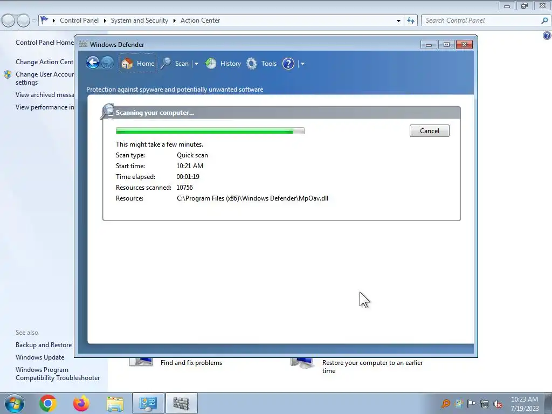The image size is (552, 414).
Task: Refresh the Control Panel address bar
Action: click(411, 21)
